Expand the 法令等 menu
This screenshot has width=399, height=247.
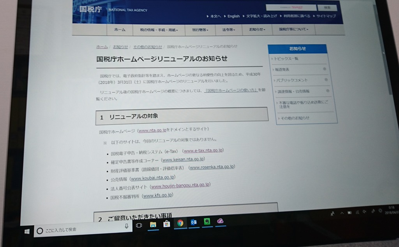(228, 30)
